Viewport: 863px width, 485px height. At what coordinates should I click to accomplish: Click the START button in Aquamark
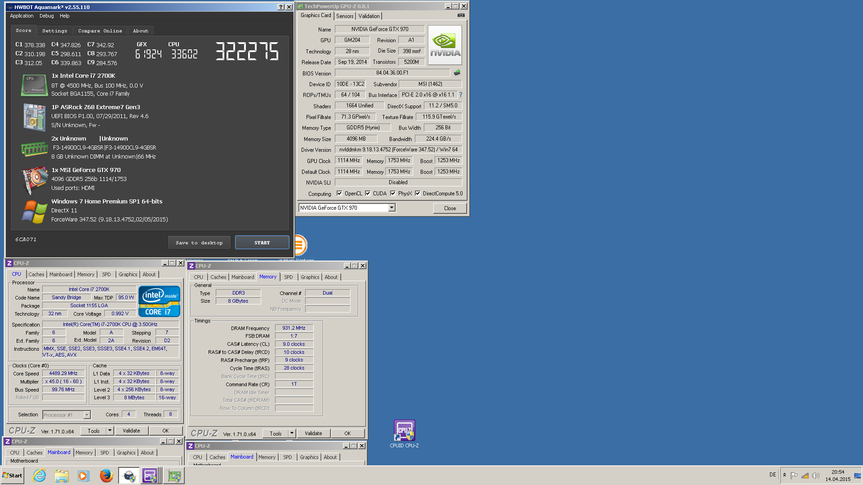262,242
